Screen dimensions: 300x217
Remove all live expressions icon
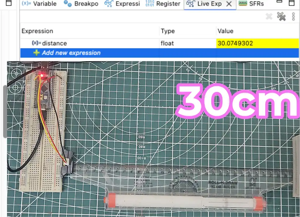tap(281, 17)
